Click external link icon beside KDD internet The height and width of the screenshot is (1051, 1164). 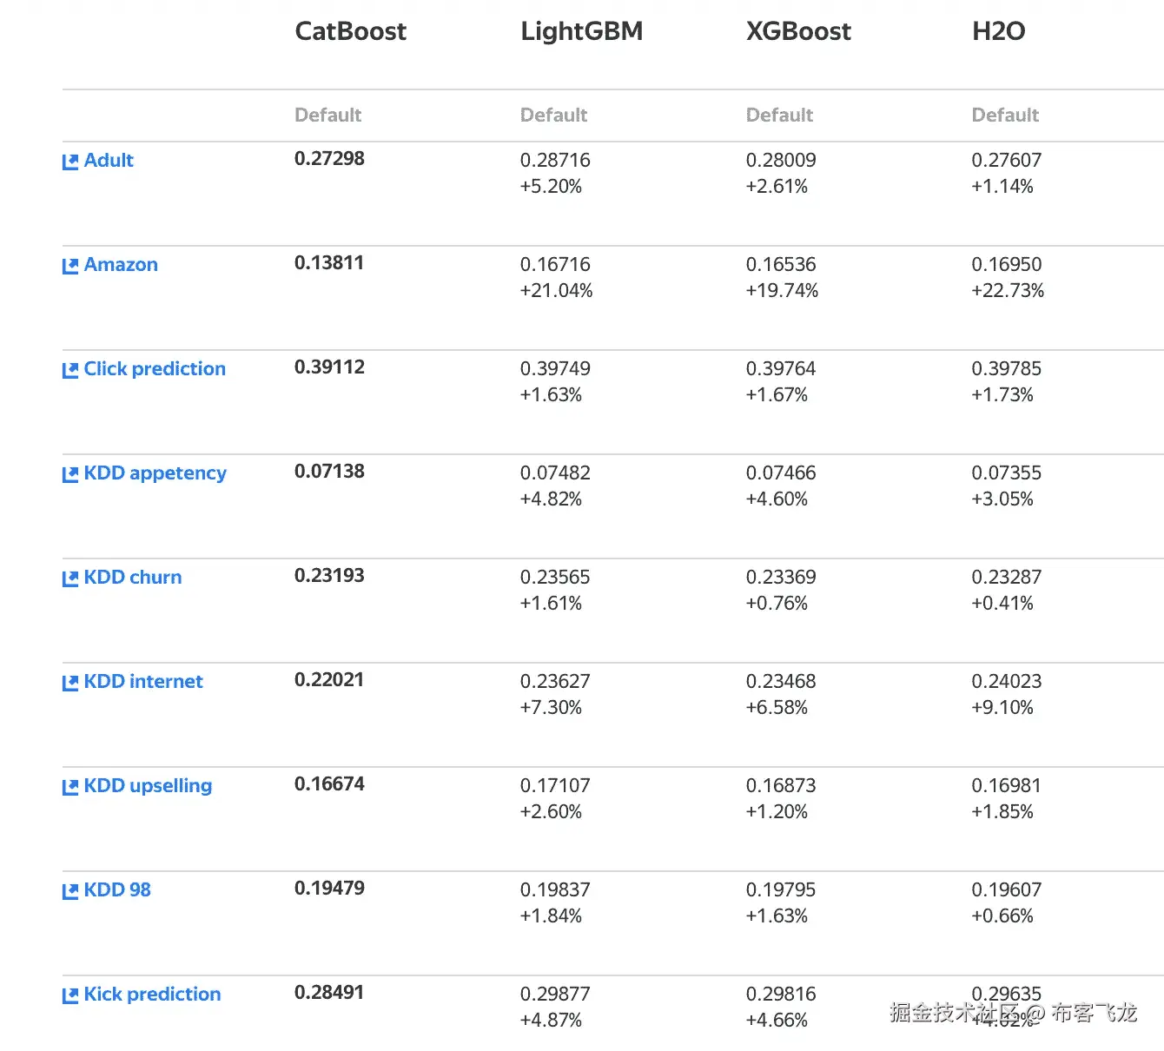click(70, 683)
